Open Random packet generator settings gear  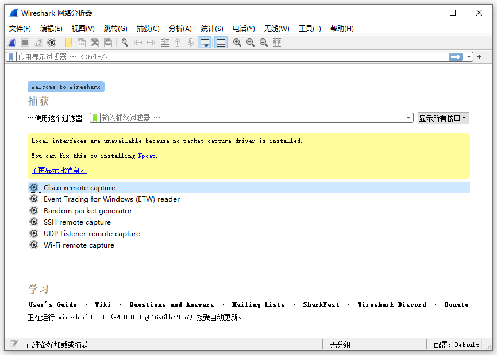pyautogui.click(x=34, y=210)
